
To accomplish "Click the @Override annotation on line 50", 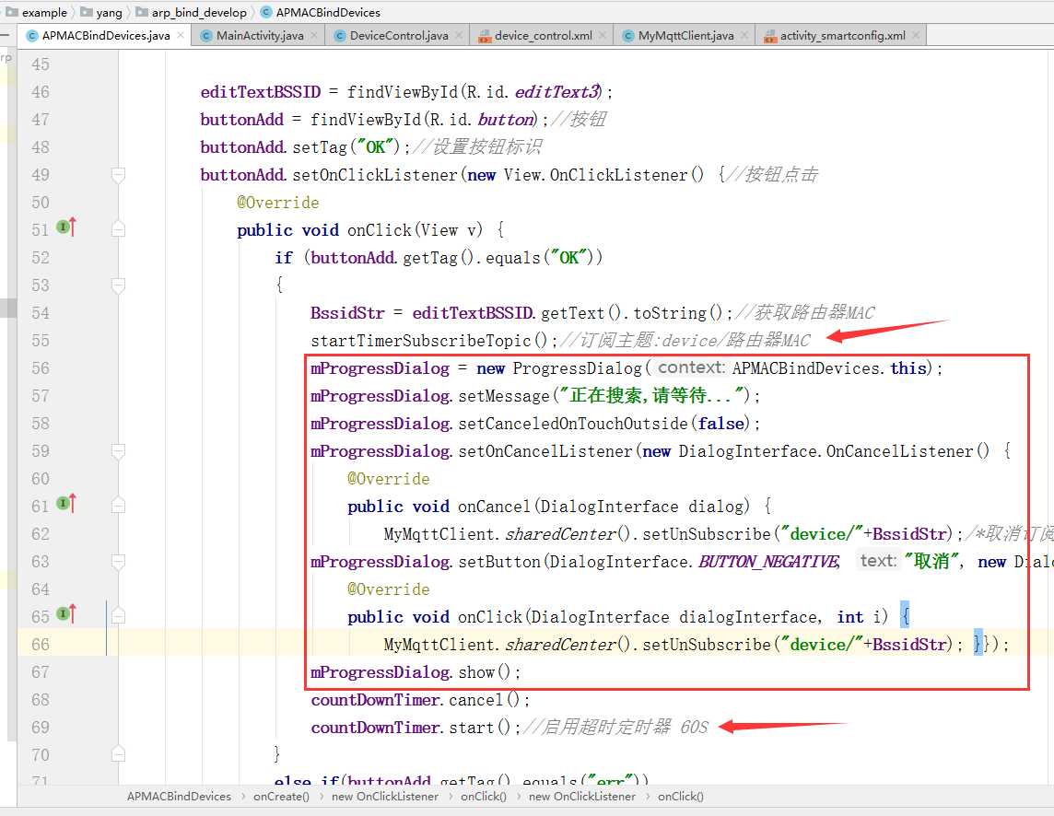I will [277, 203].
